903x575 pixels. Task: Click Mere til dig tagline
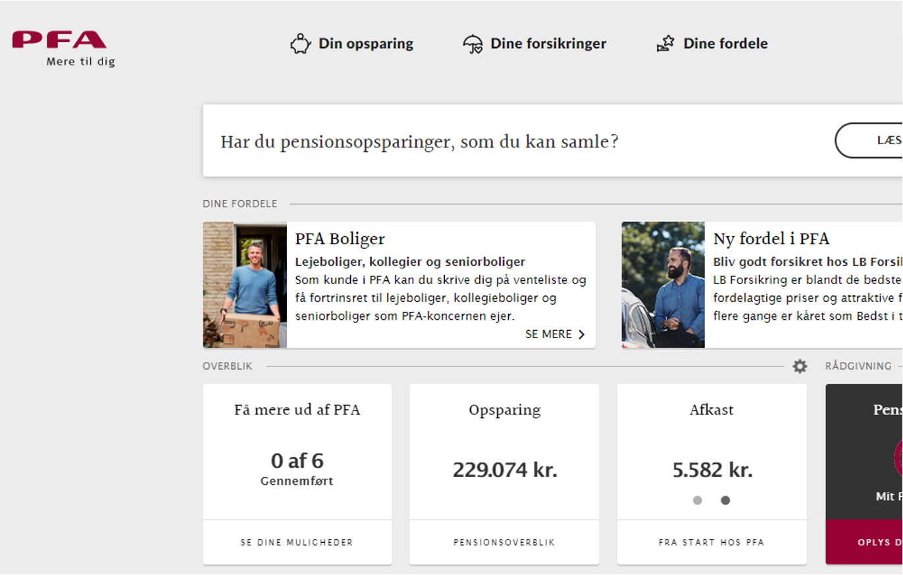click(80, 62)
